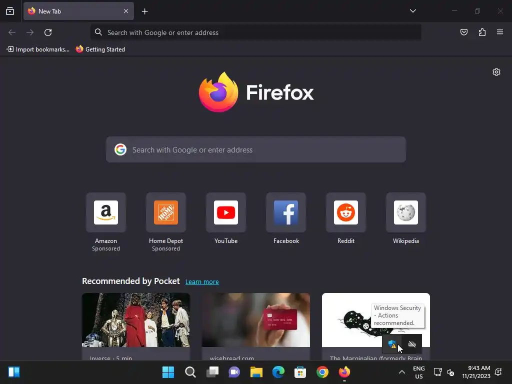Open the wisebread.com credit card story
This screenshot has width=512, height=384.
255,320
